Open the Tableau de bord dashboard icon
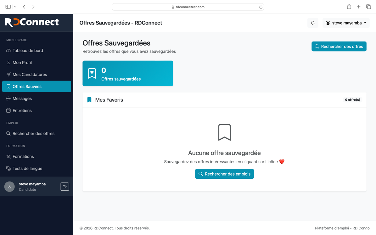This screenshot has width=376, height=235. pyautogui.click(x=8, y=50)
